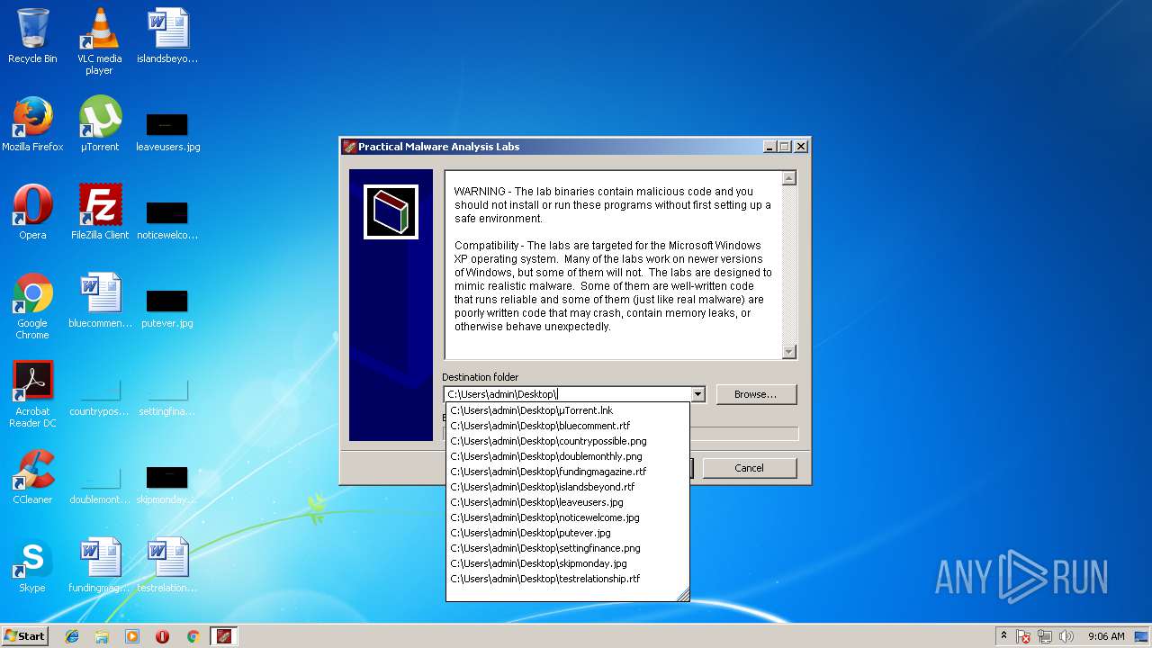The width and height of the screenshot is (1152, 648).
Task: Select the bluecomment document icon
Action: [x=99, y=301]
